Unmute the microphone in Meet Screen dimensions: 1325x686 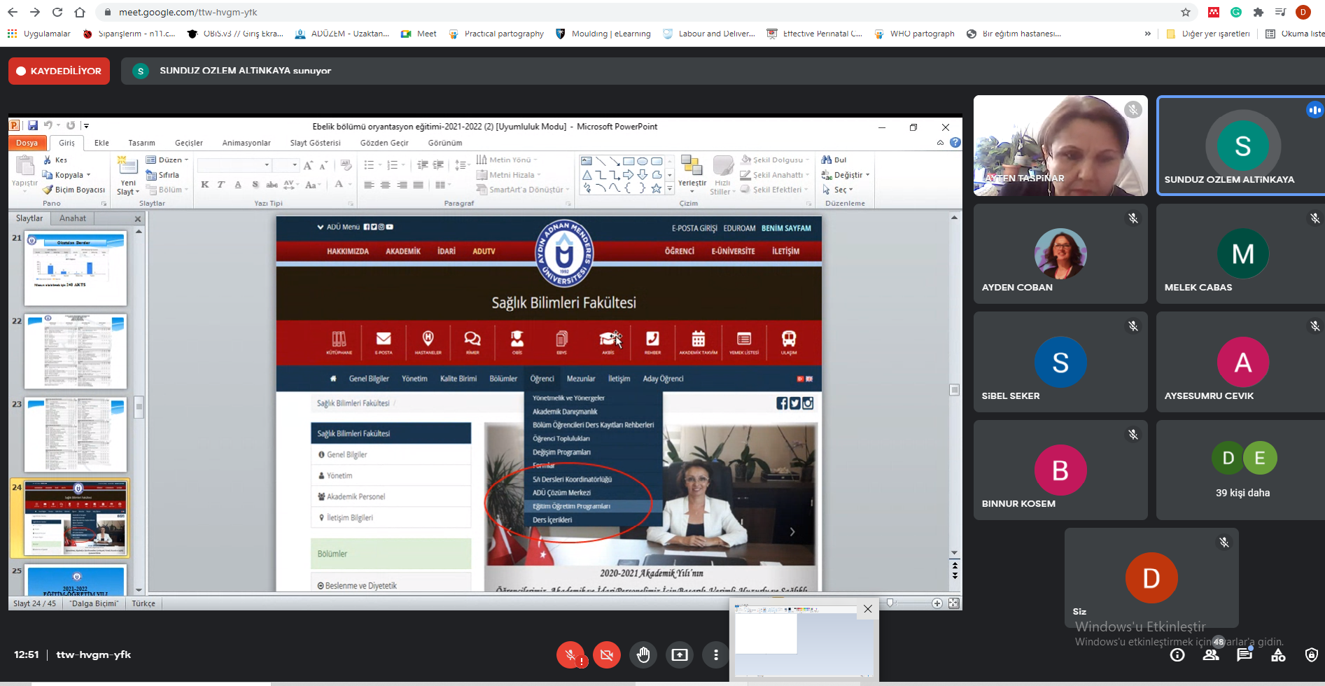[570, 655]
